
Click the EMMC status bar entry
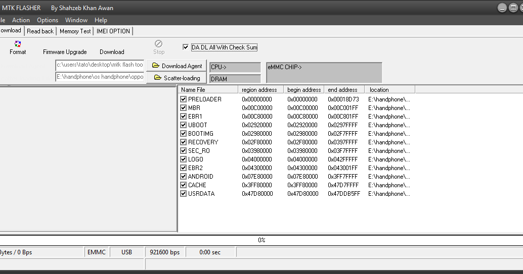[x=97, y=252]
